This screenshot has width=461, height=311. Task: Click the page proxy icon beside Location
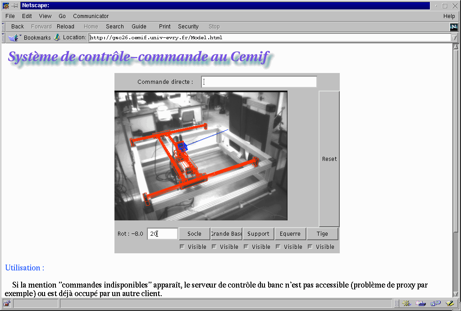click(x=57, y=38)
